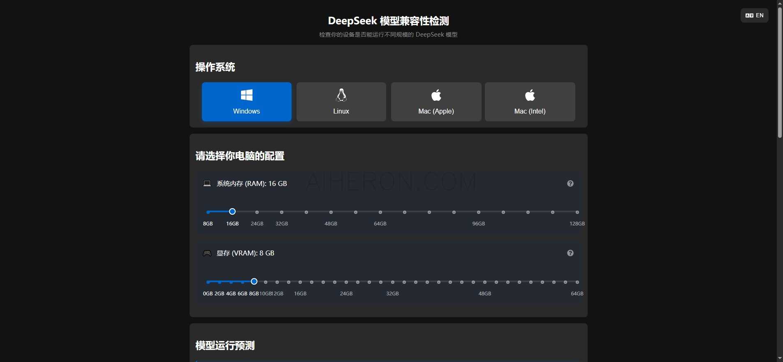
Task: Click the label 显存 (VRAM): 8 GB
Action: [246, 253]
